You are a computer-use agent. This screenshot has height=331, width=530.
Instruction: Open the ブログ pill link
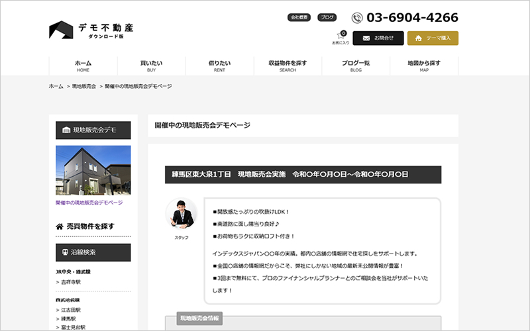(327, 17)
